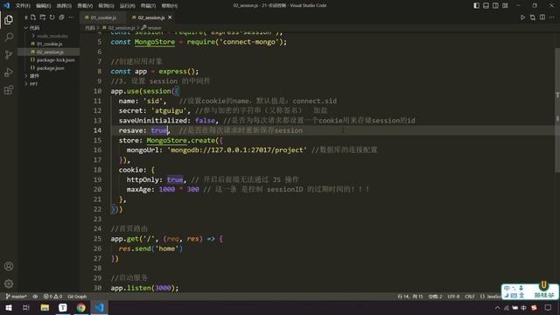Select the 02_session.js editor tab
This screenshot has width=560, height=315.
point(151,17)
